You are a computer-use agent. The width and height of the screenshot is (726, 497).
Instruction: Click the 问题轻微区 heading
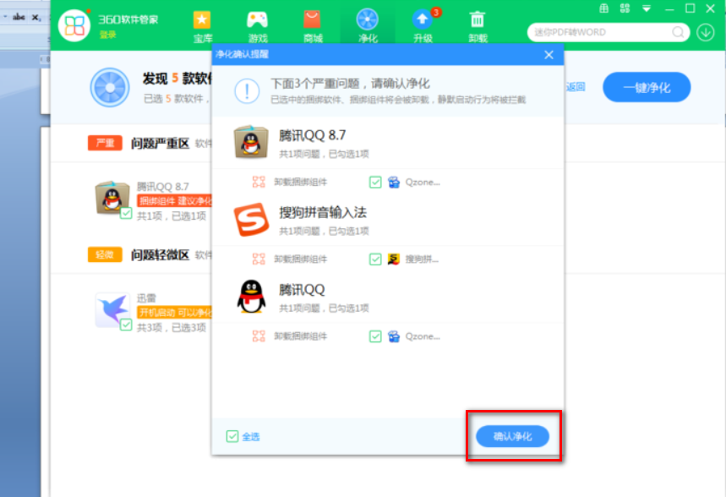[x=161, y=255]
